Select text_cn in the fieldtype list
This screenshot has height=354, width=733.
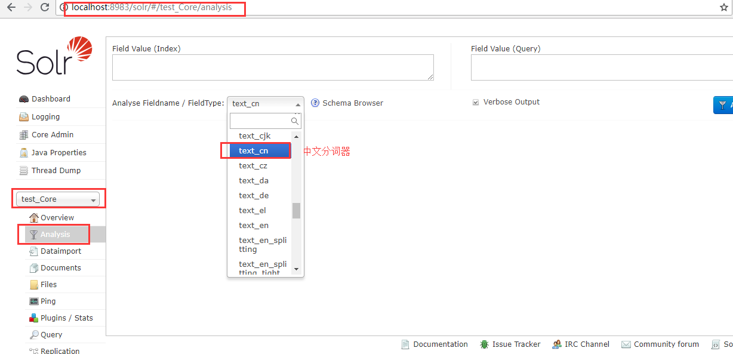[259, 151]
